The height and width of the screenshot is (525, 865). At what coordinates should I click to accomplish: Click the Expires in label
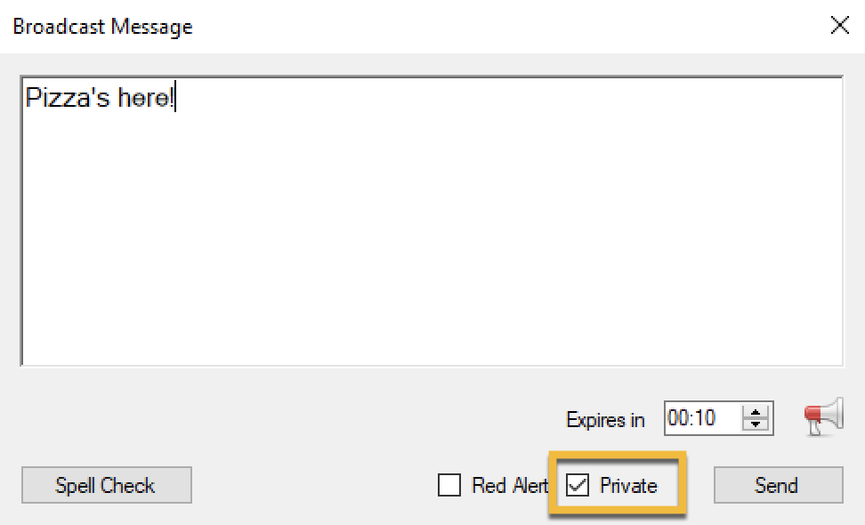pyautogui.click(x=605, y=420)
